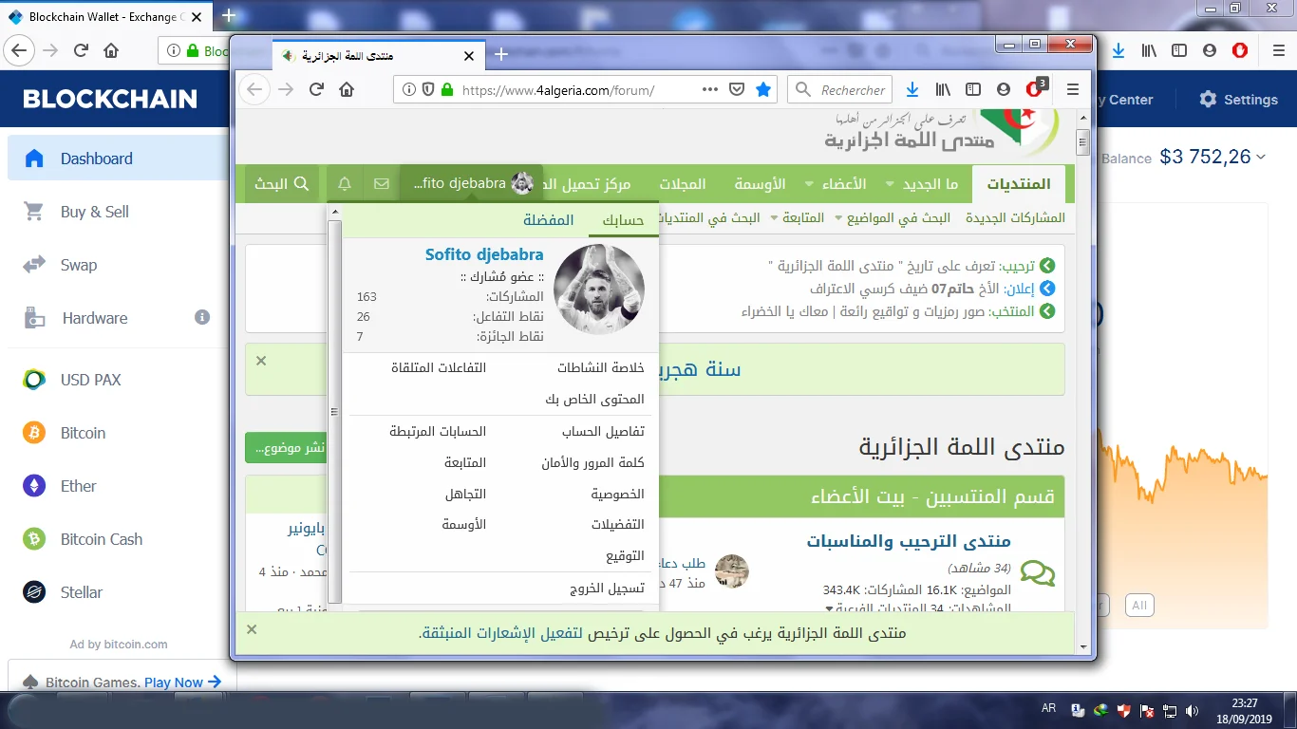Click the 'Sofito djebabra' profile name link

tap(484, 254)
